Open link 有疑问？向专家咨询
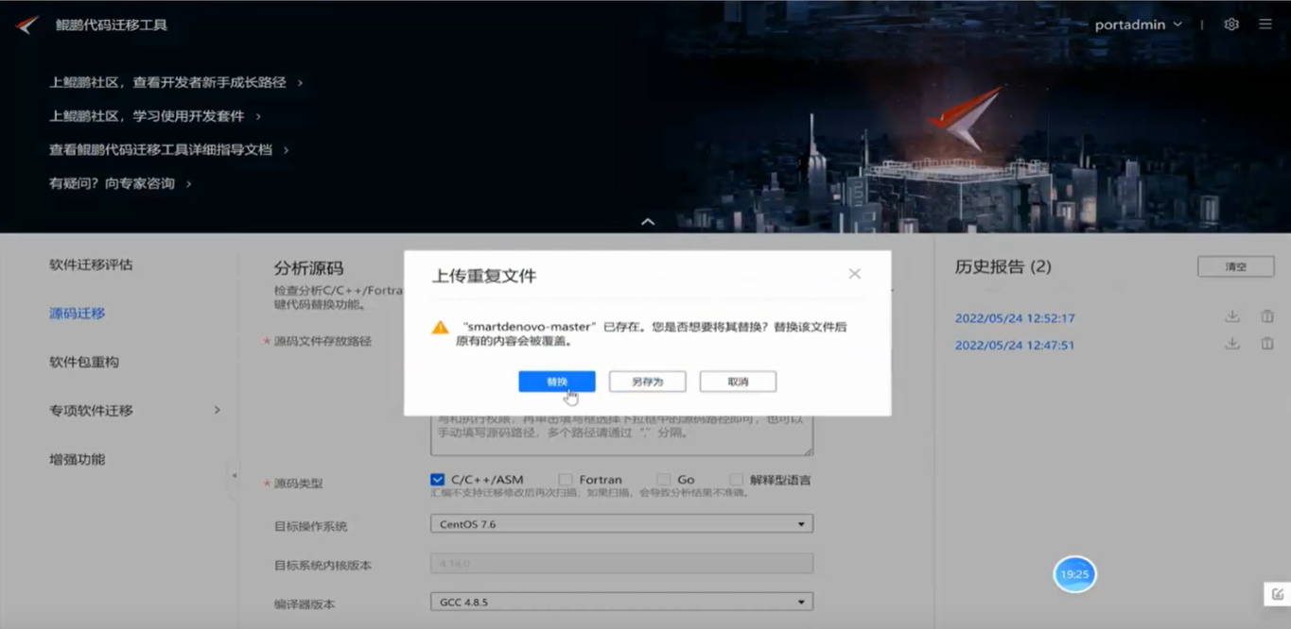Image resolution: width=1291 pixels, height=629 pixels. 112,183
